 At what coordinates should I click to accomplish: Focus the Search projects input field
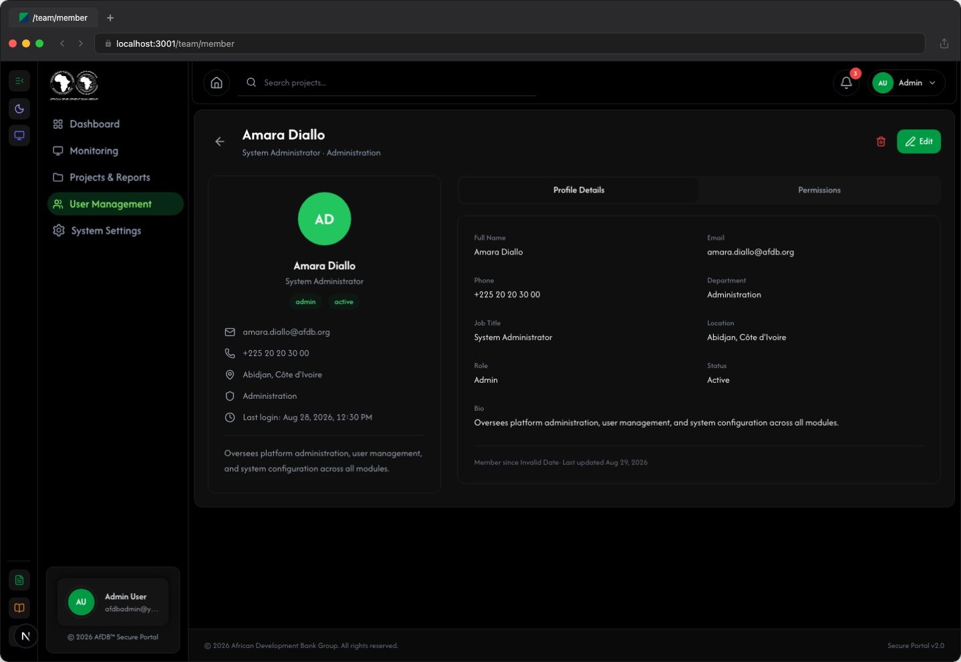tap(388, 83)
